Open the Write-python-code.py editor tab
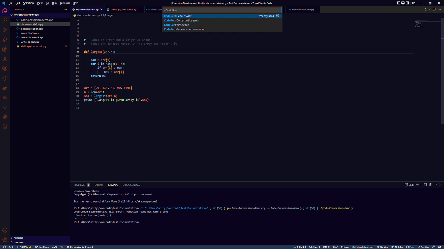Image resolution: width=444 pixels, height=249 pixels. [124, 10]
